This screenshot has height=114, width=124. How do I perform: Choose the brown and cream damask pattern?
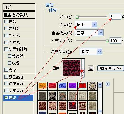tap(42, 106)
